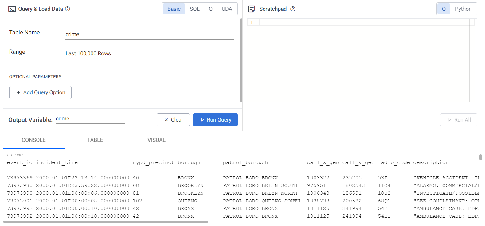
Task: Click the Output Variable input field
Action: 90,119
